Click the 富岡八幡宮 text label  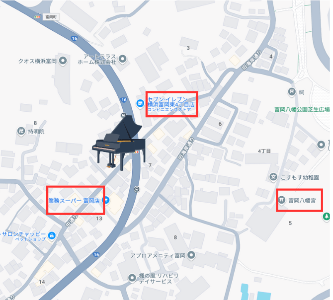[x=302, y=201]
